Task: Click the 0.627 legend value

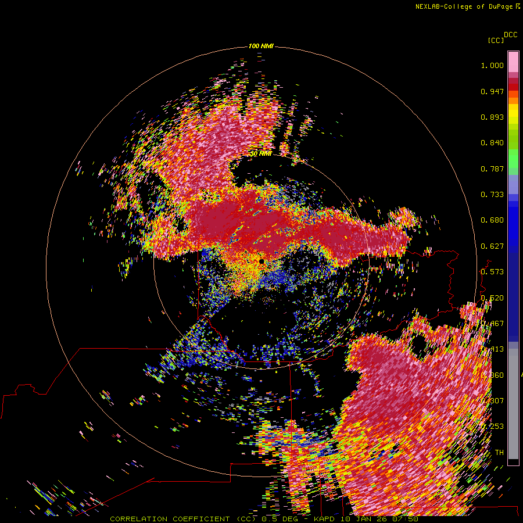Action: (x=492, y=246)
